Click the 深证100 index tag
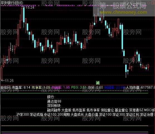Viewport: 155px width, 134px height. pyautogui.click(x=105, y=114)
